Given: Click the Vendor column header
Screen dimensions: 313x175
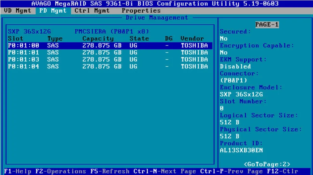Looking at the screenshot, I should coord(192,38).
